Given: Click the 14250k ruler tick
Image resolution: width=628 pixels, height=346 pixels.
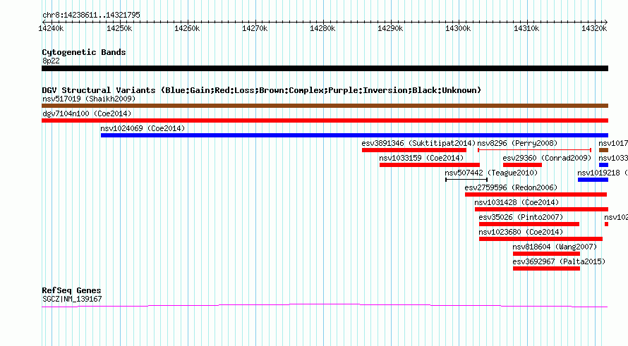Looking at the screenshot, I should coord(119,28).
